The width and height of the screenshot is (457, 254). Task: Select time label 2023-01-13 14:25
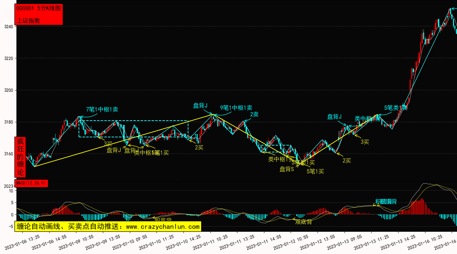click(398, 242)
